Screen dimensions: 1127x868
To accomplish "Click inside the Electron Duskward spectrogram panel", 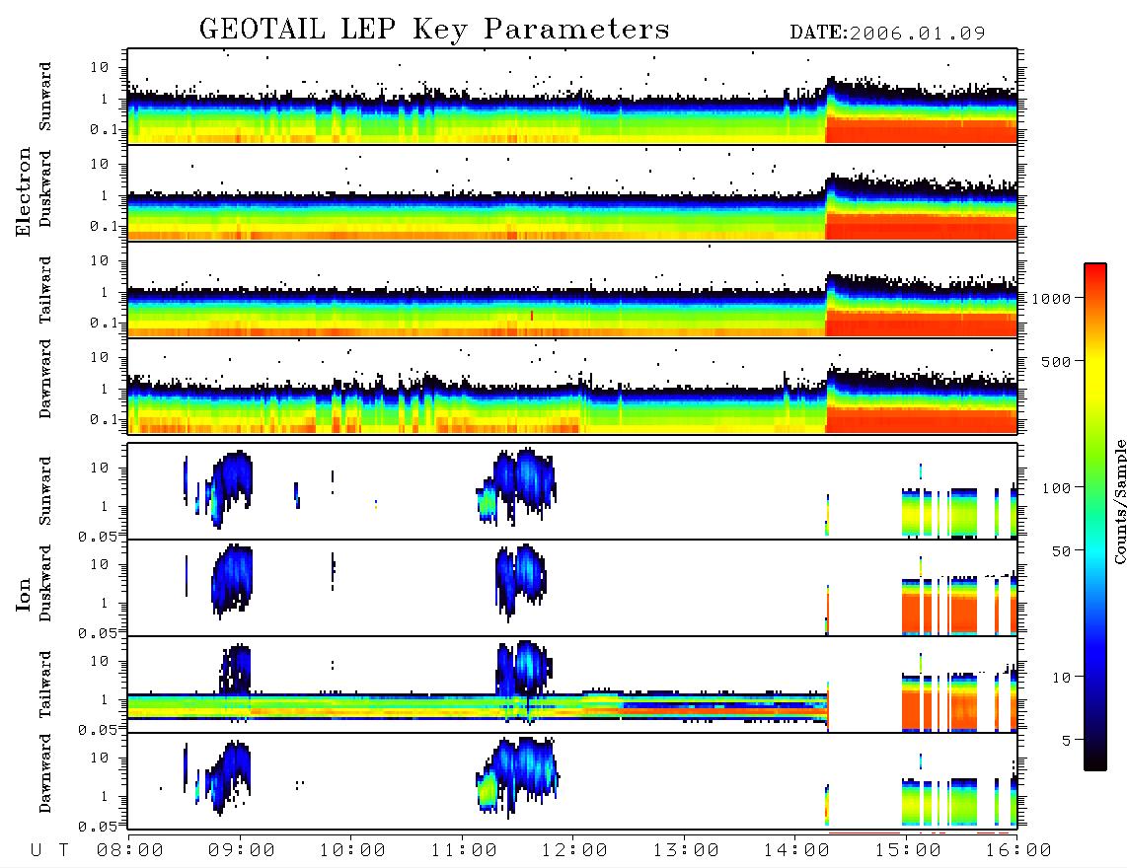I will point(572,192).
